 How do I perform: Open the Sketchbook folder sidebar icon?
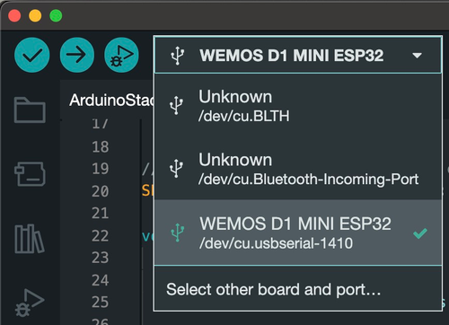point(30,110)
